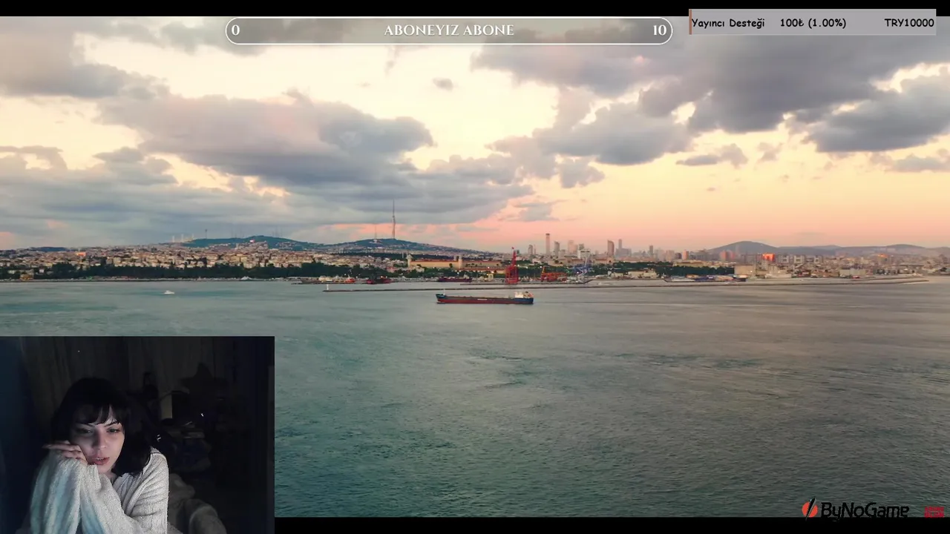Click the '0' current subscriber count

(x=235, y=30)
